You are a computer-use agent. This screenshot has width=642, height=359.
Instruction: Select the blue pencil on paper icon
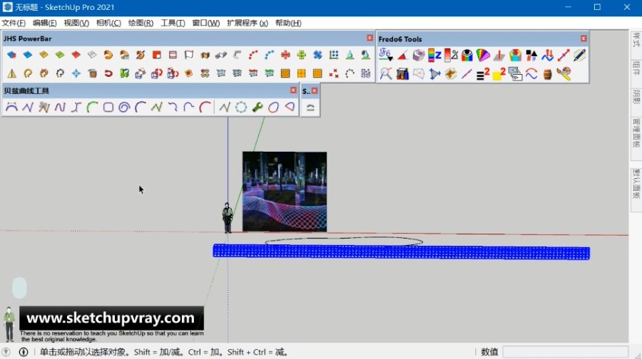click(580, 55)
